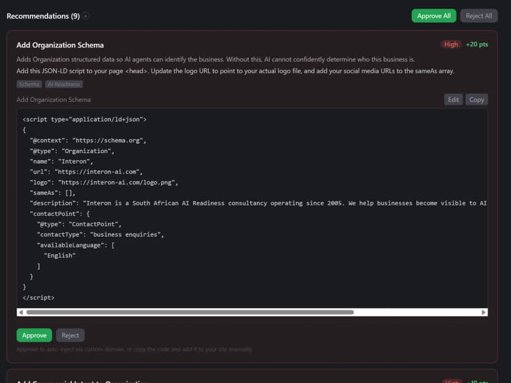Reject the Add Organization Schema recommendation

[70, 335]
